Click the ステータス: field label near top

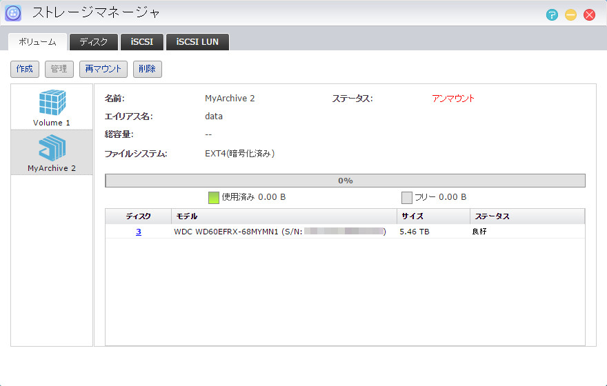point(352,99)
